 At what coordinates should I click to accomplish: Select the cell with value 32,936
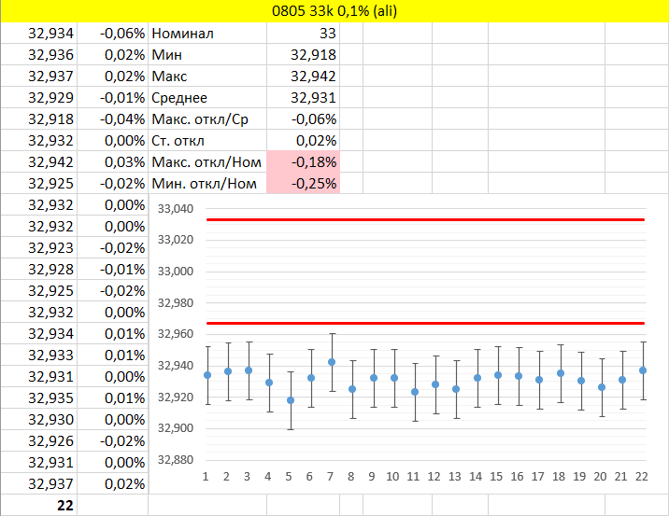(38, 55)
